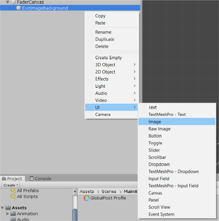Select the Assets folder icon

tap(8, 208)
